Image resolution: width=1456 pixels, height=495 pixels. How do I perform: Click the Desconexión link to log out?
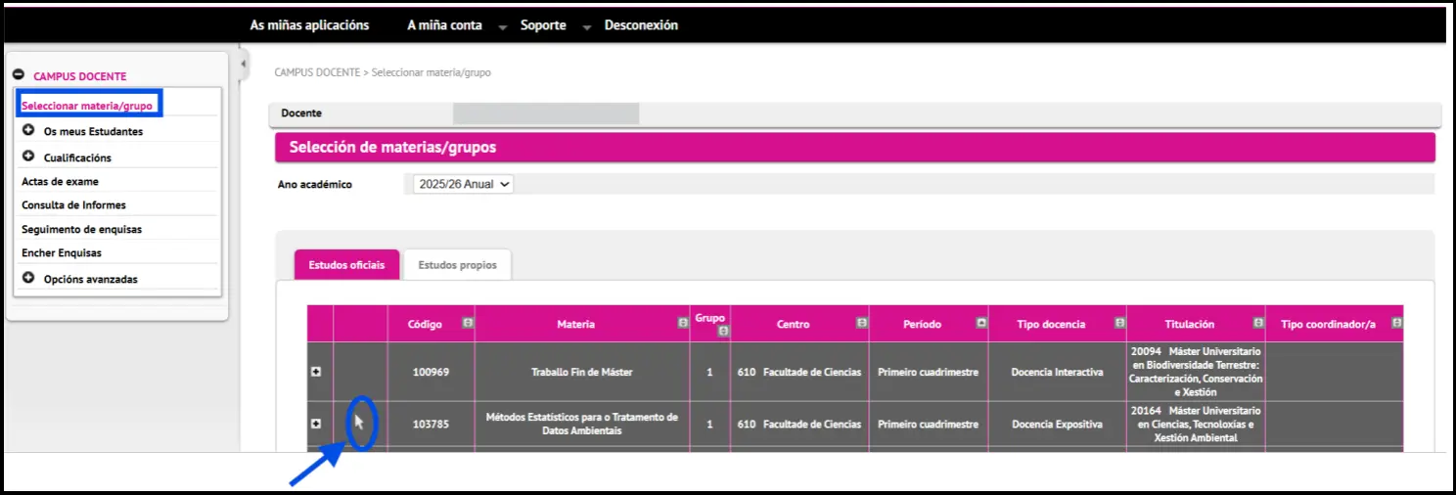click(641, 25)
